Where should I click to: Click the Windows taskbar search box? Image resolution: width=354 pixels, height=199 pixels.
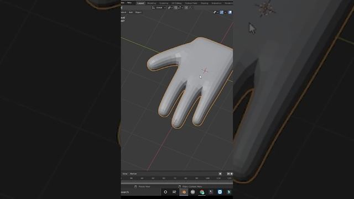click(x=140, y=192)
